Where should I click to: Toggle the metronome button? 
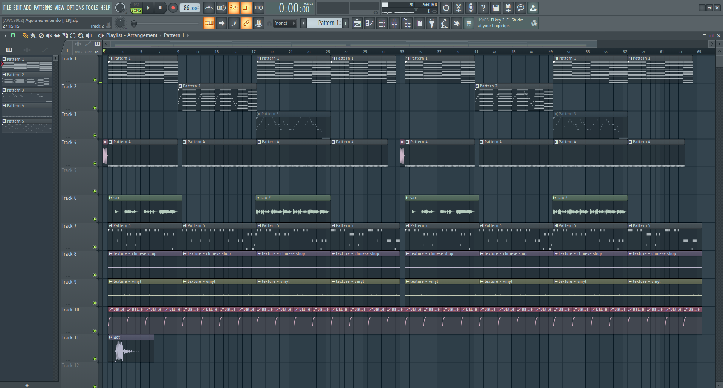[209, 8]
